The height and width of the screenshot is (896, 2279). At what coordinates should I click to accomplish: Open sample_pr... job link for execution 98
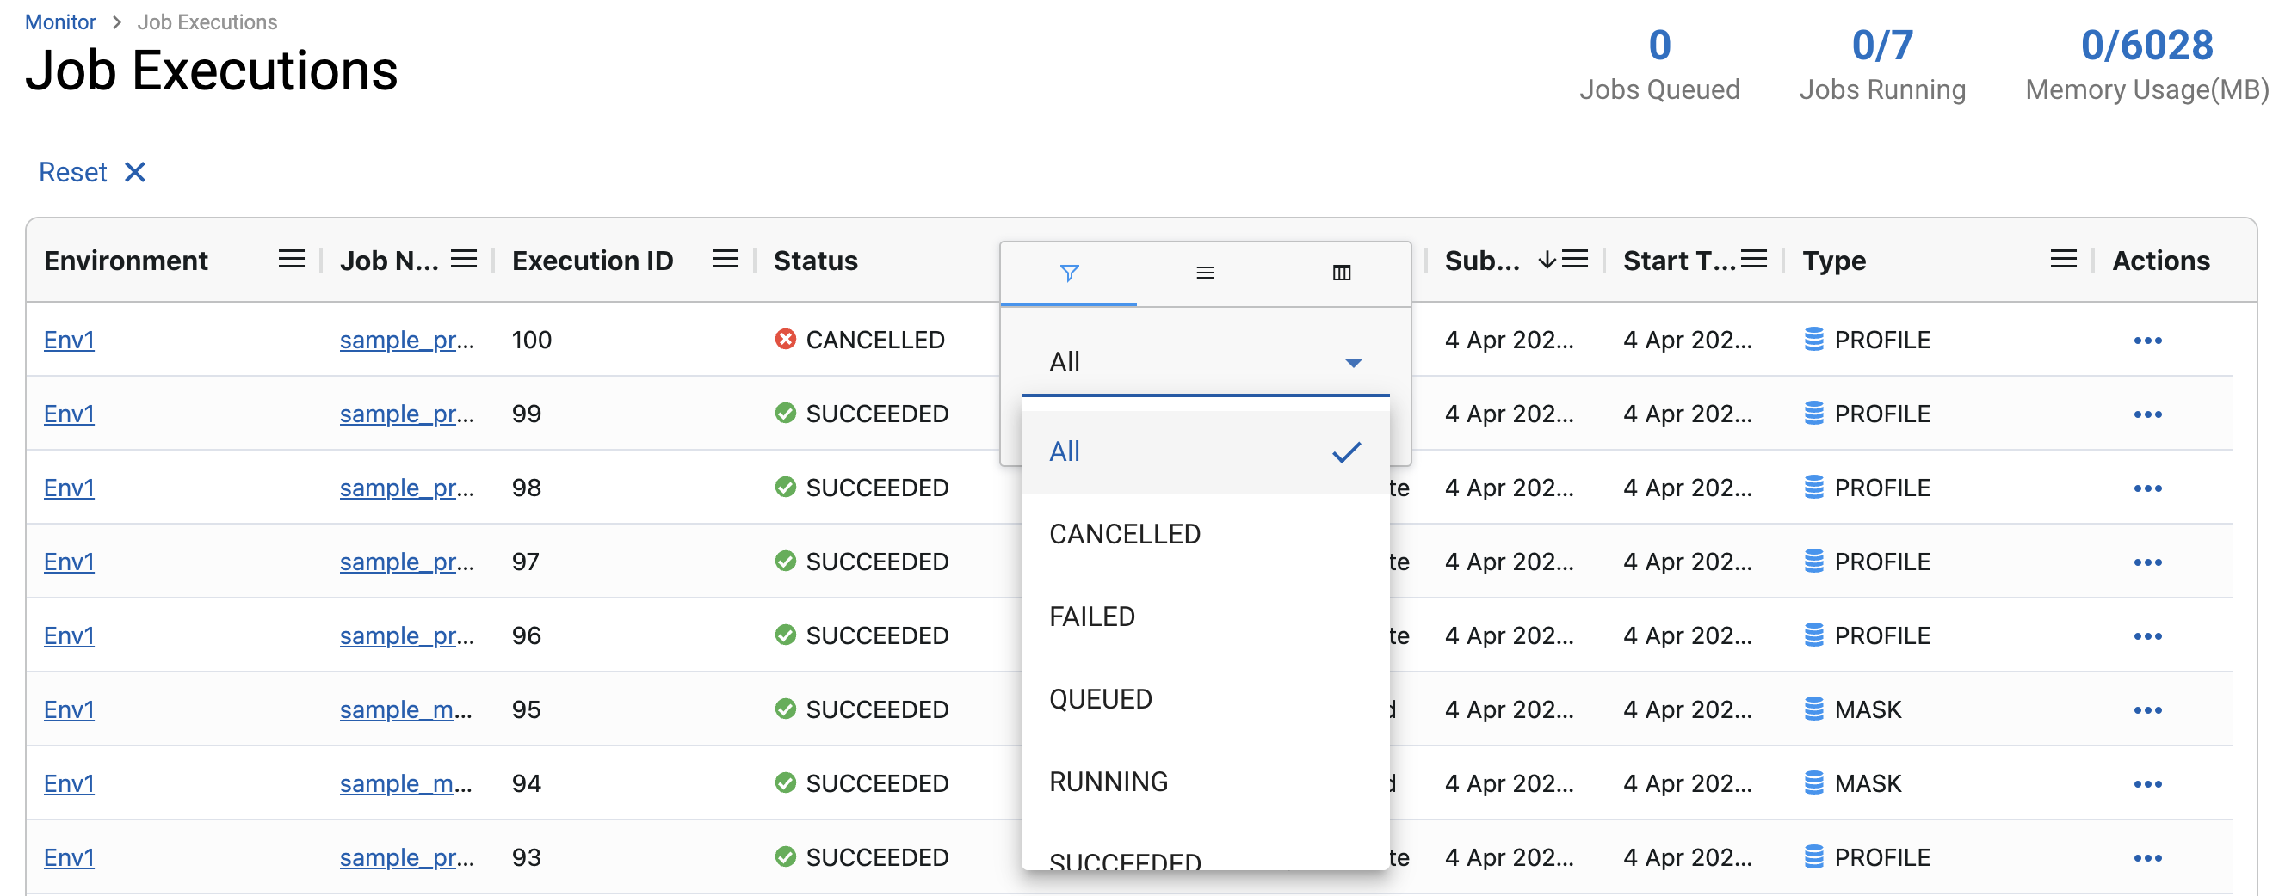point(407,488)
